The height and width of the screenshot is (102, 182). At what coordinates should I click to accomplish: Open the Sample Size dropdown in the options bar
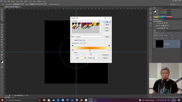coord(18,4)
